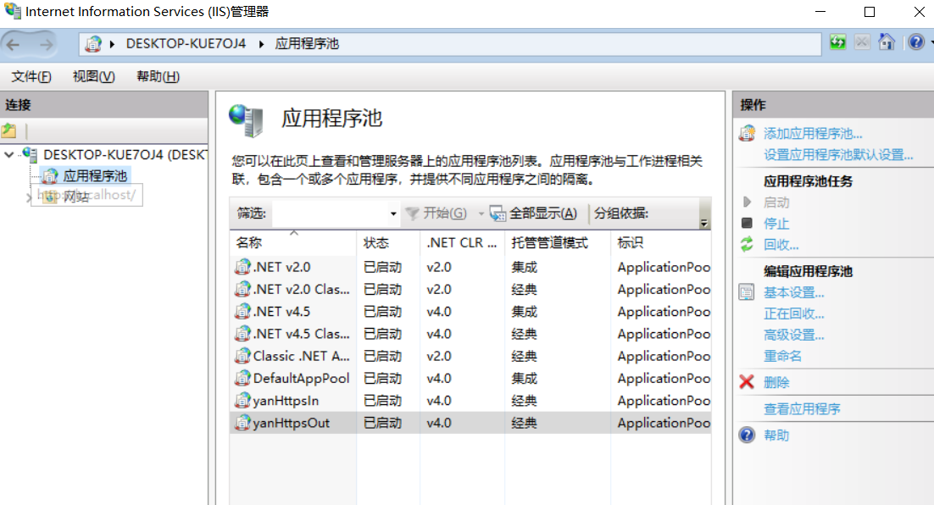The width and height of the screenshot is (934, 505).
Task: Click the 停止 stop link
Action: pyautogui.click(x=776, y=224)
